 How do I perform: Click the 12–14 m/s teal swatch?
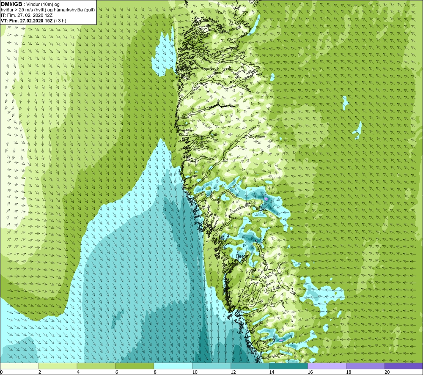tap(250, 366)
